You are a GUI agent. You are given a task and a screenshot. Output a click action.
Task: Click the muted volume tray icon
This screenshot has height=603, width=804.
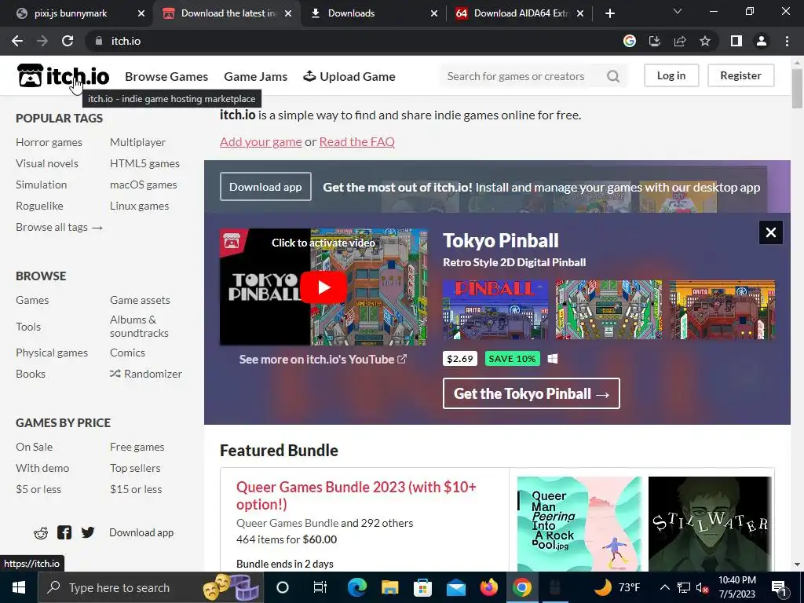701,587
